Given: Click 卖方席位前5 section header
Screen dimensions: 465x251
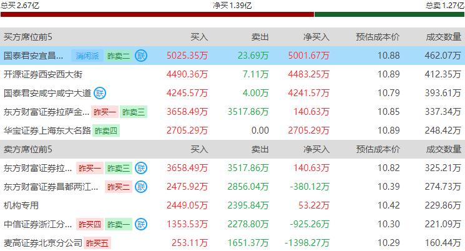Looking at the screenshot, I should point(28,149).
